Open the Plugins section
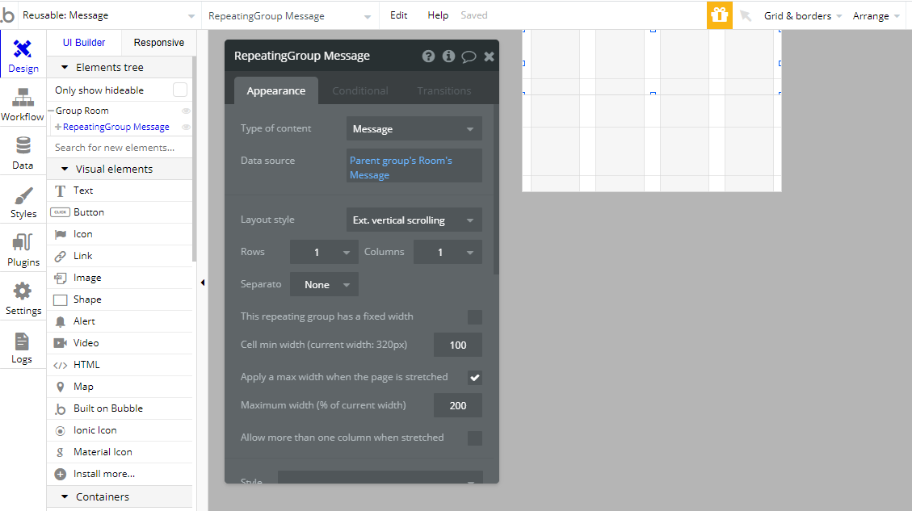912x511 pixels. tap(23, 250)
